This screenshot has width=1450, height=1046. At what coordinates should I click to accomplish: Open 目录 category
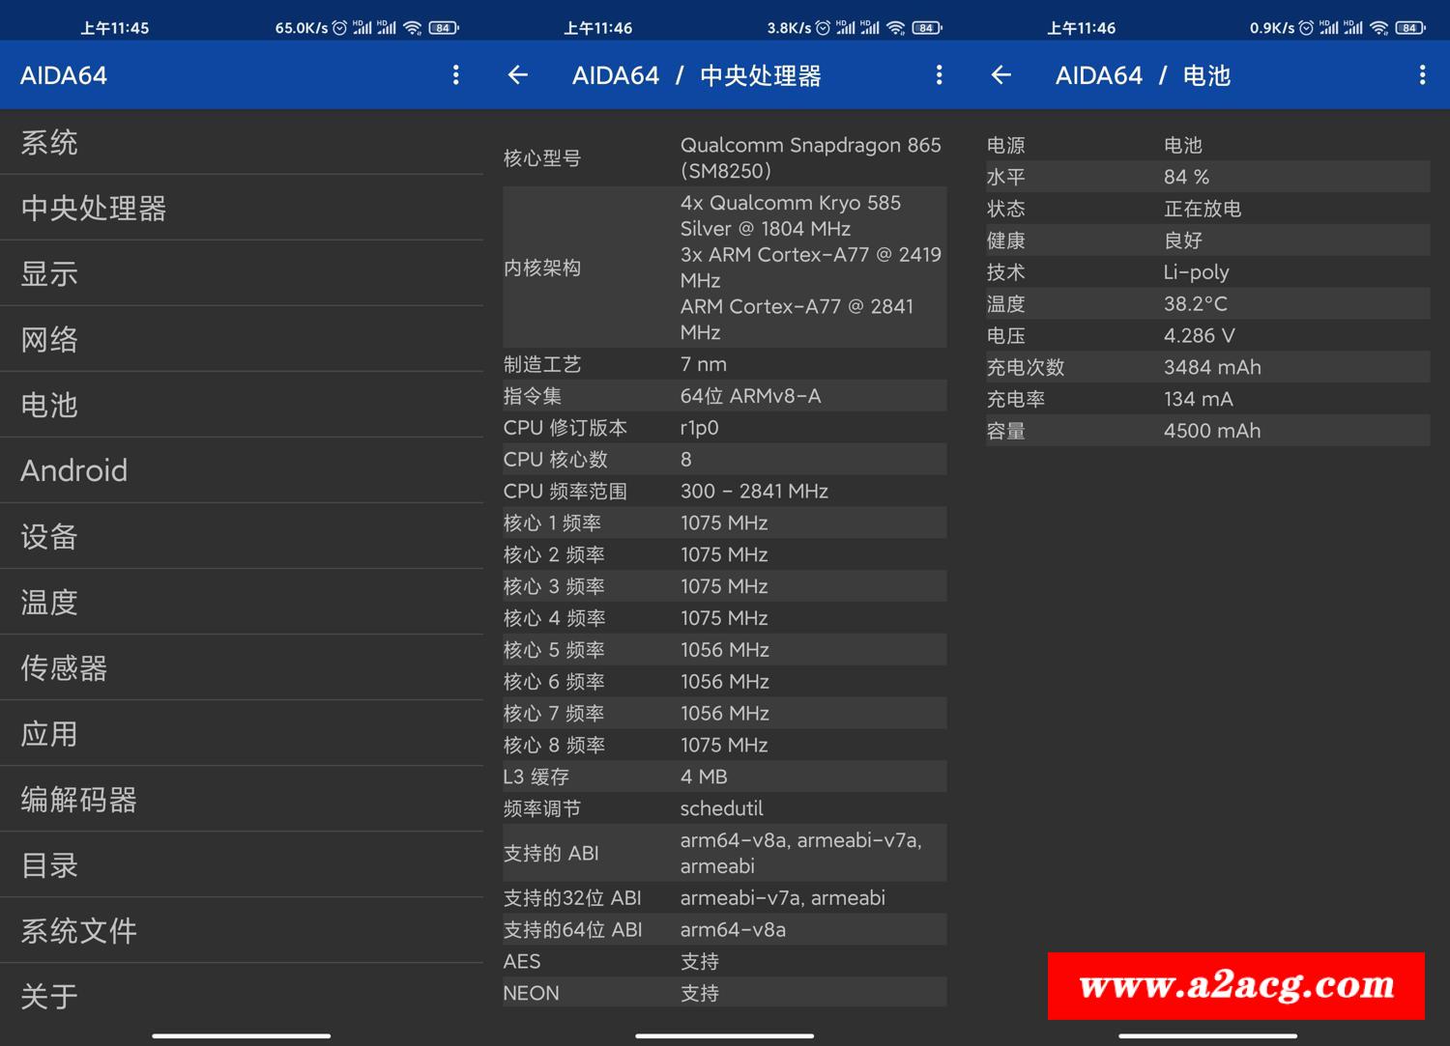point(242,864)
